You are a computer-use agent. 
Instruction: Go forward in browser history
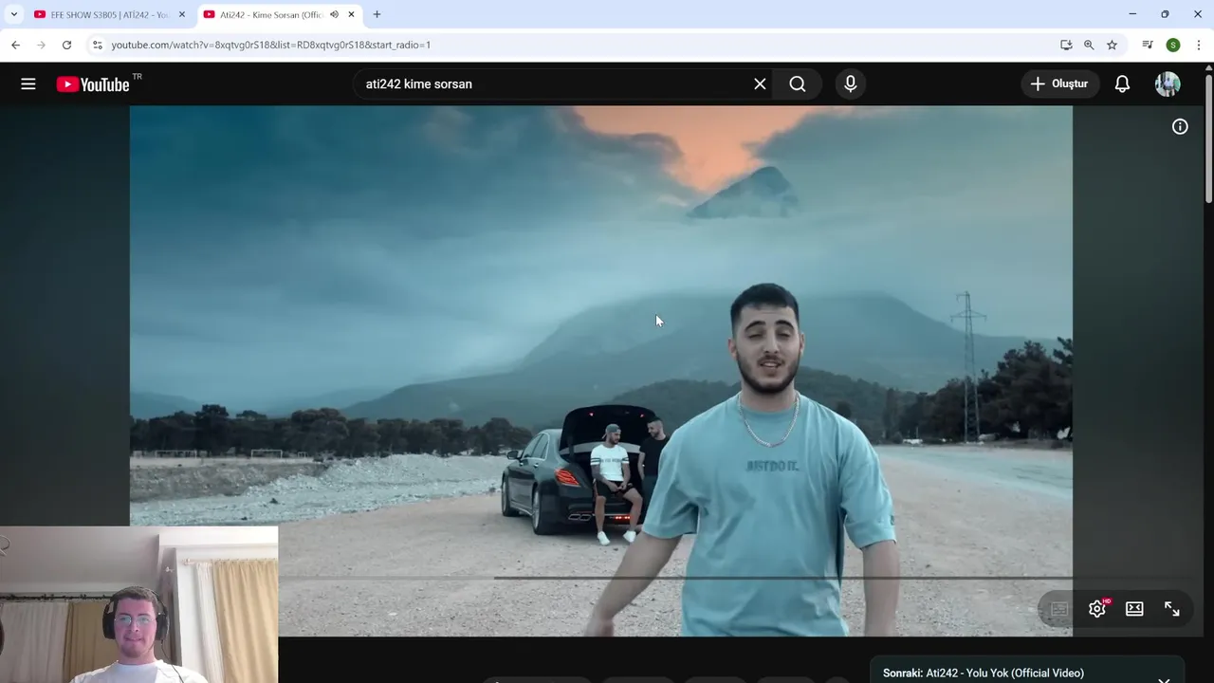[41, 45]
